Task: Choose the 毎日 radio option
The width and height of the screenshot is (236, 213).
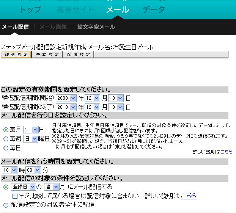Action: pos(6,148)
